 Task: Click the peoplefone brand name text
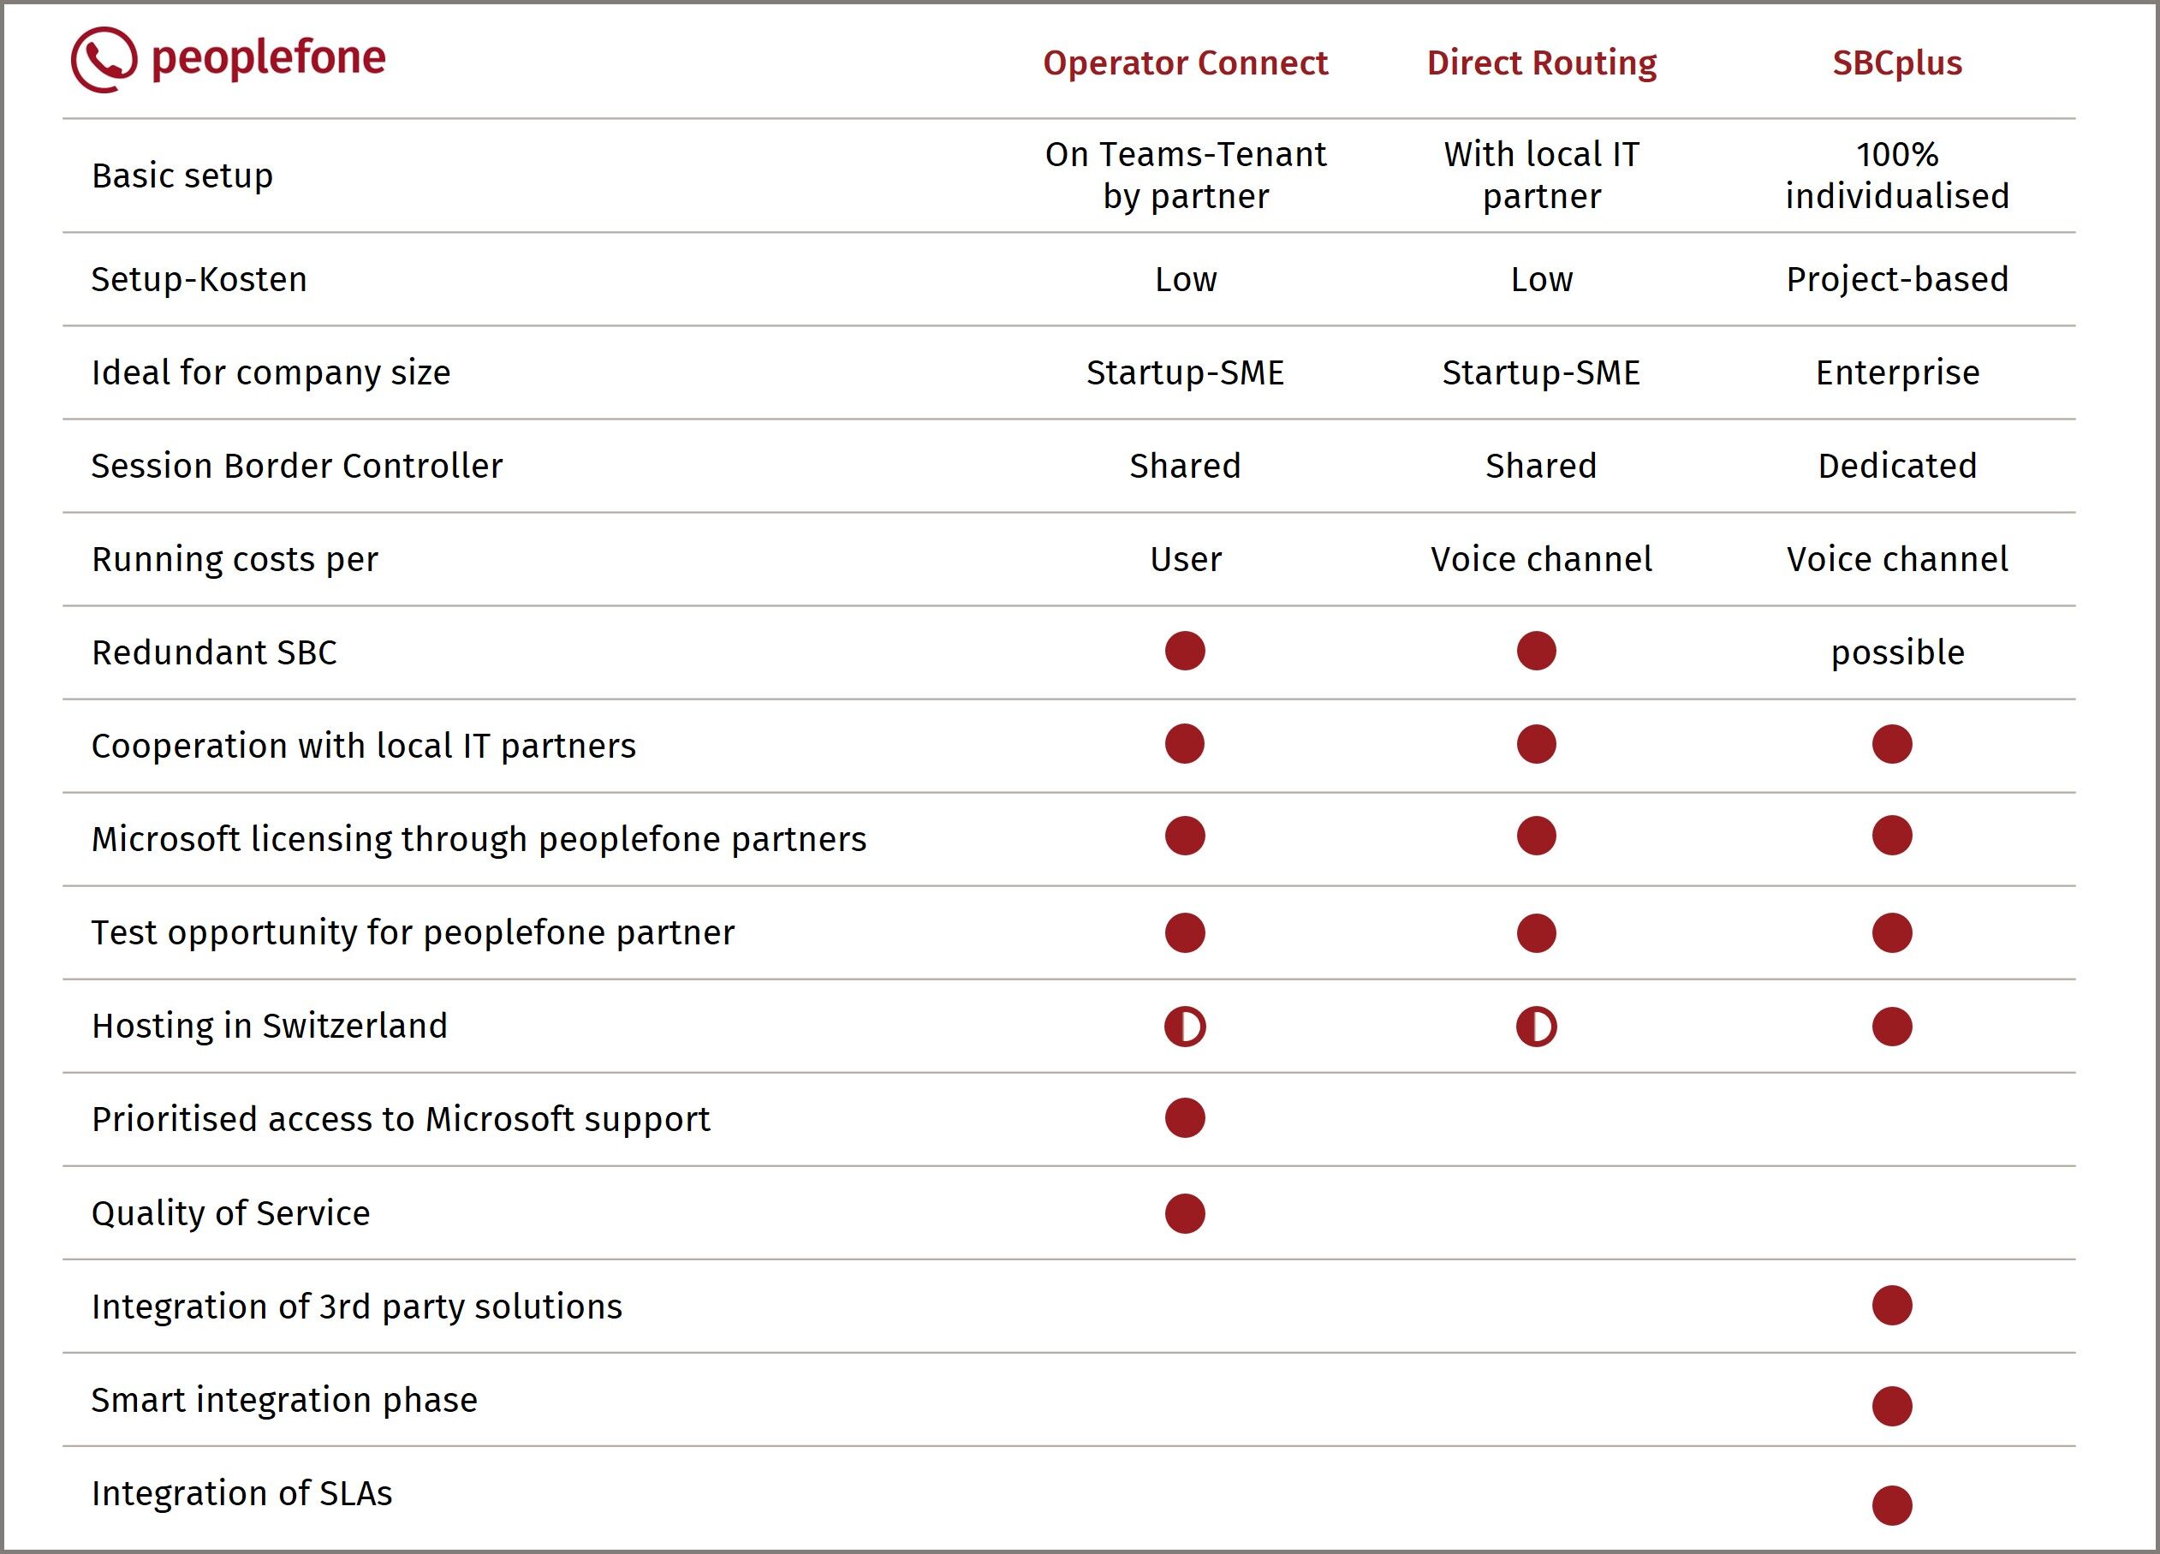point(269,59)
